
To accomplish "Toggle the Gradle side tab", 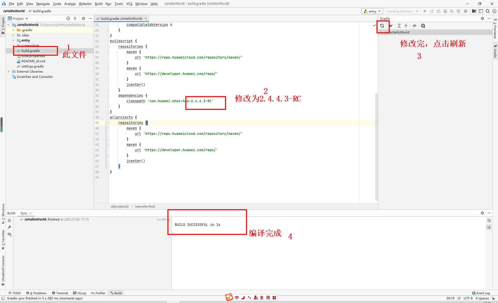I will [x=495, y=51].
